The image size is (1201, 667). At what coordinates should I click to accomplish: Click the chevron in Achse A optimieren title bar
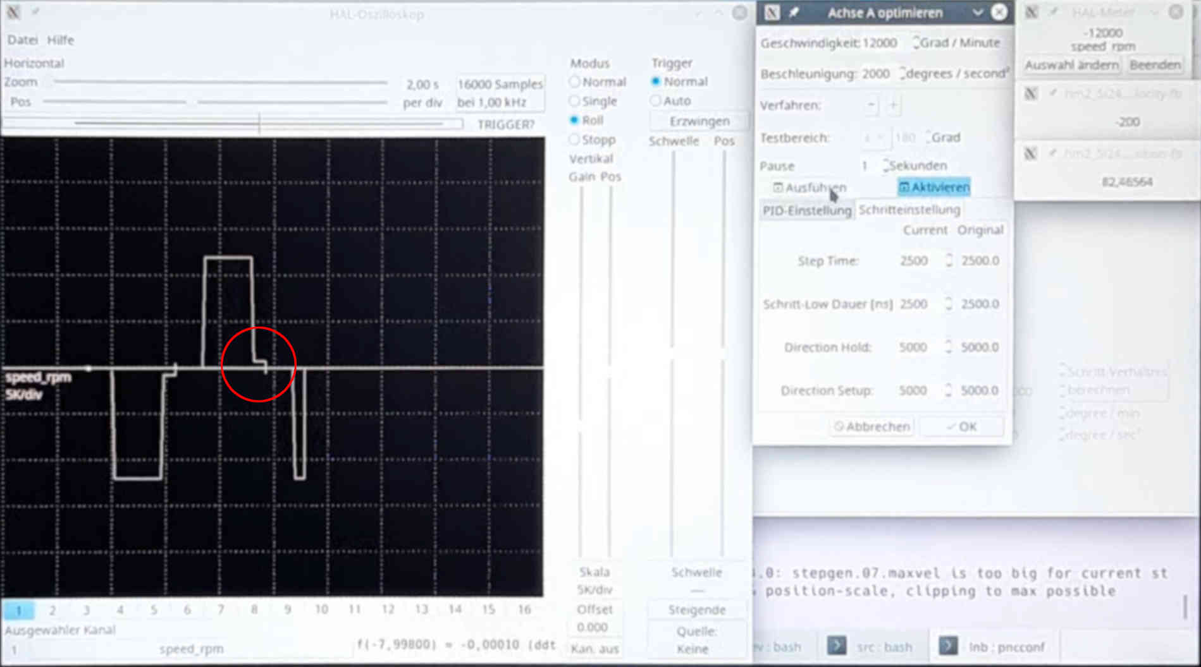(x=978, y=13)
